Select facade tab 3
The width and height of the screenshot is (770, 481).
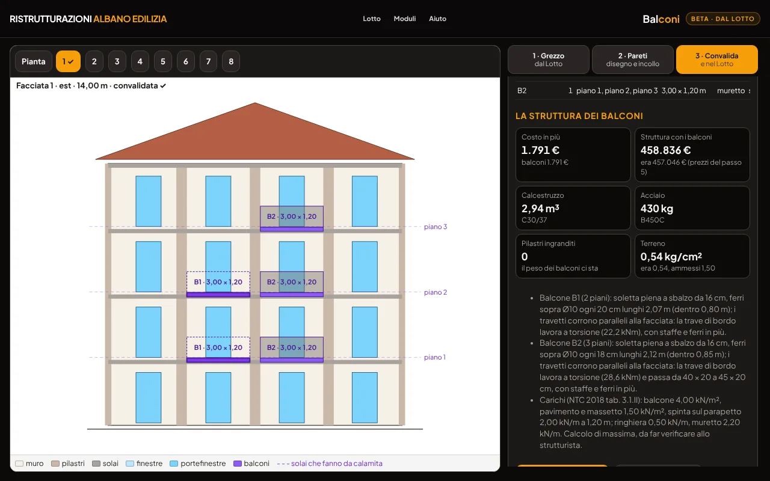tap(117, 61)
